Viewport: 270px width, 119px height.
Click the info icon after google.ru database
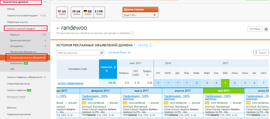coord(132,33)
